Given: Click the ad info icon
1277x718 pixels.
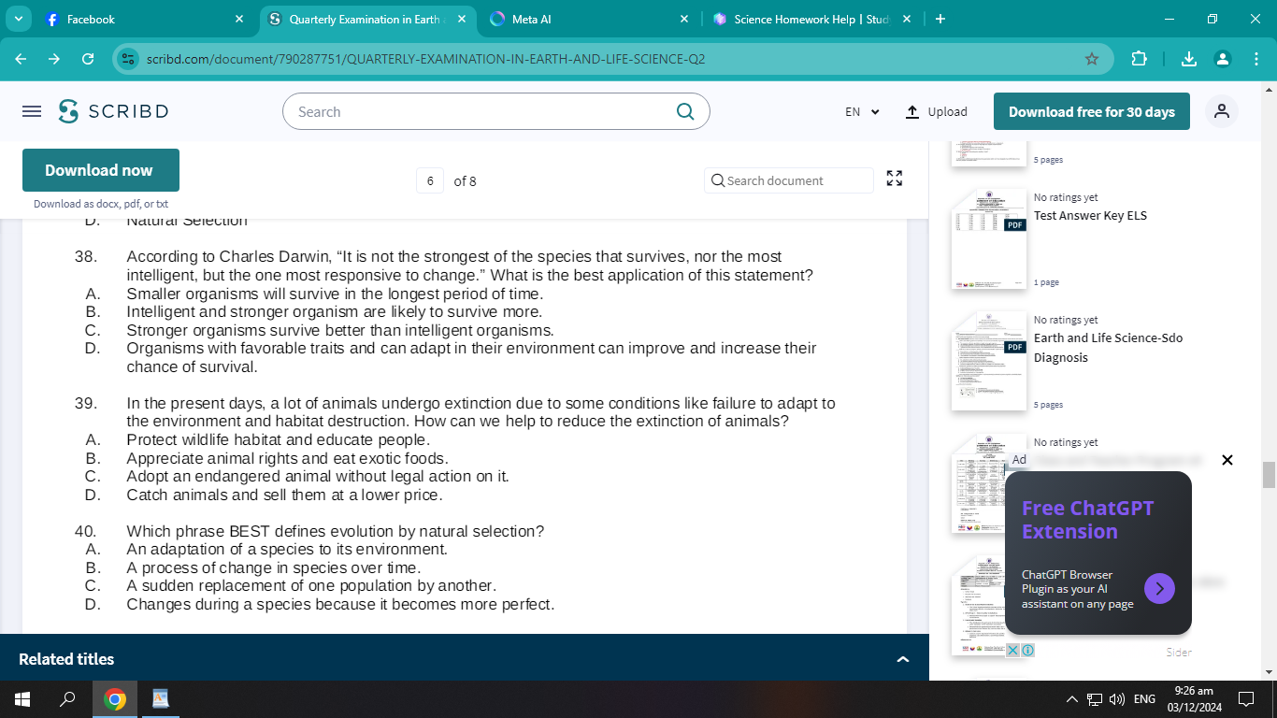Looking at the screenshot, I should [1027, 650].
